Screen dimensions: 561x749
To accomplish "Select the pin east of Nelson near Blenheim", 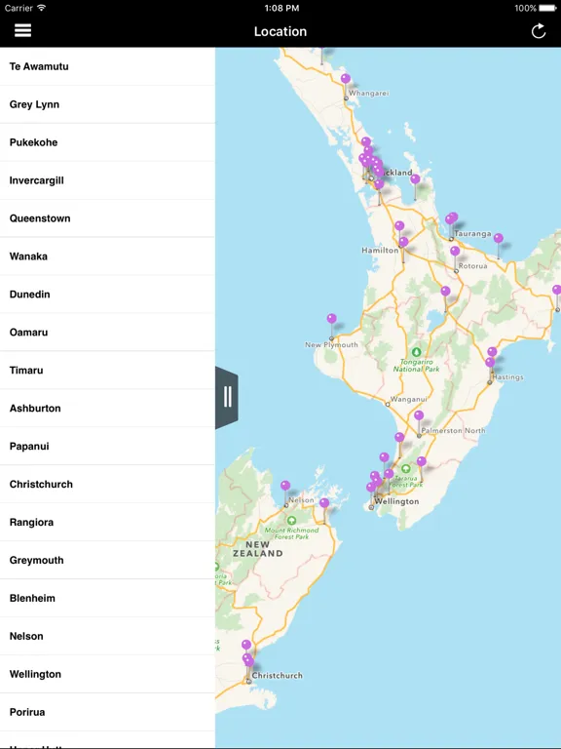I will coord(324,503).
